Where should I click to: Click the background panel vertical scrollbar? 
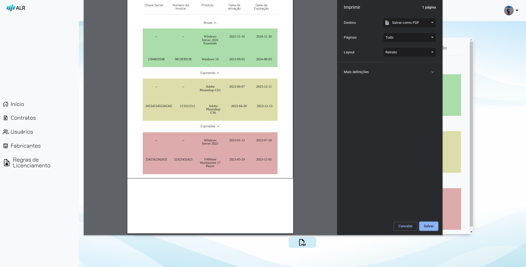click(471, 134)
